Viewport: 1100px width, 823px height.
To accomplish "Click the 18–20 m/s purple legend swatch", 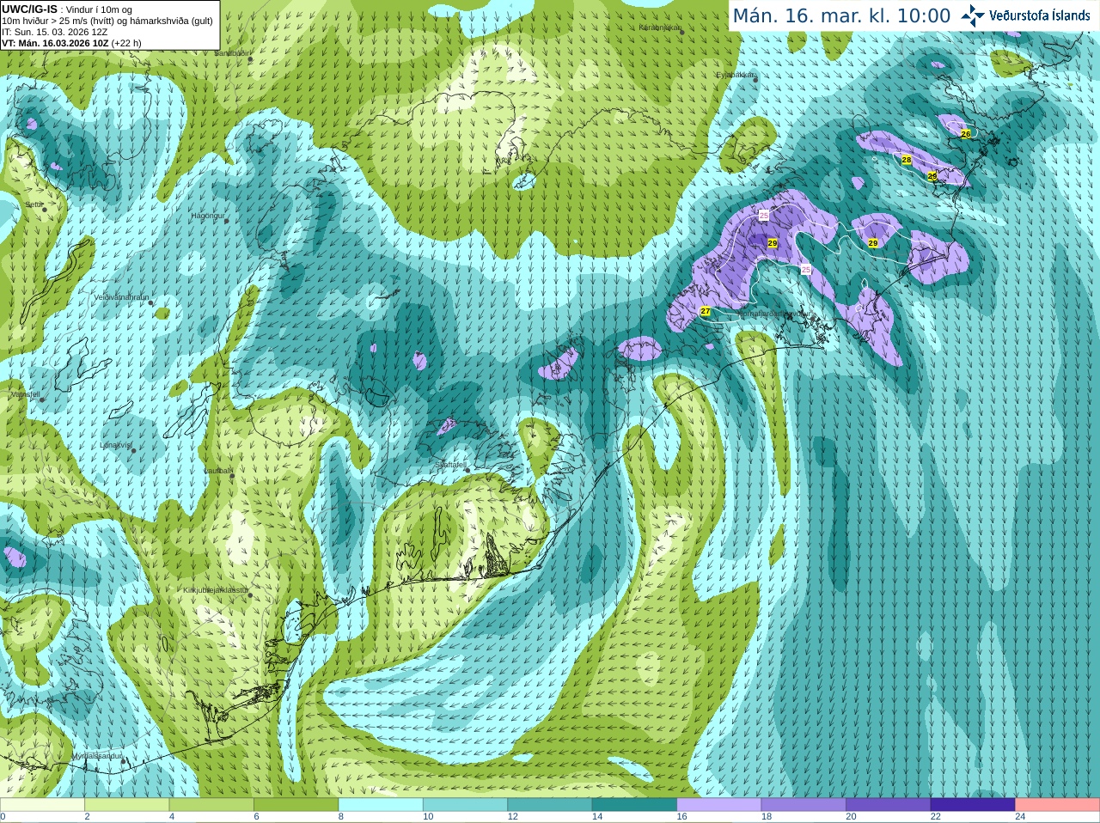I will point(804,805).
